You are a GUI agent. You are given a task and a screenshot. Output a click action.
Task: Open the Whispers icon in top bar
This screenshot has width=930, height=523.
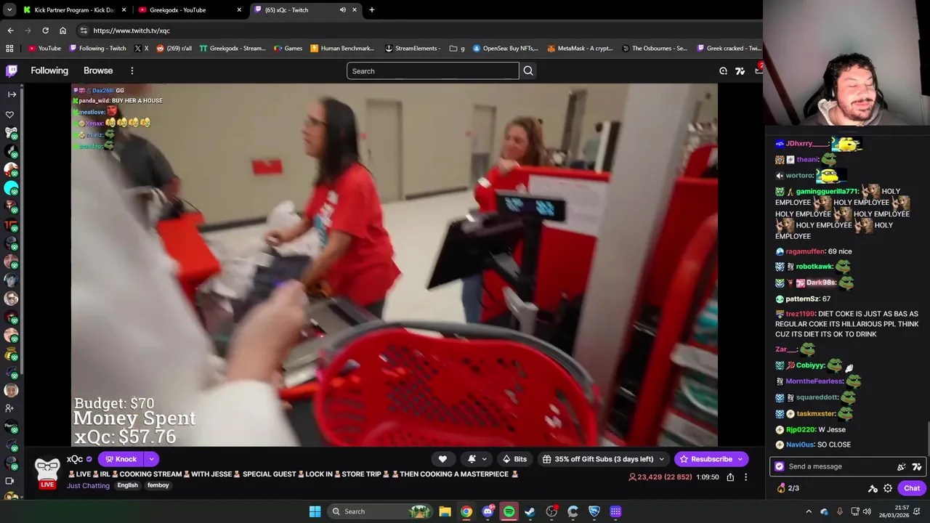click(x=723, y=70)
